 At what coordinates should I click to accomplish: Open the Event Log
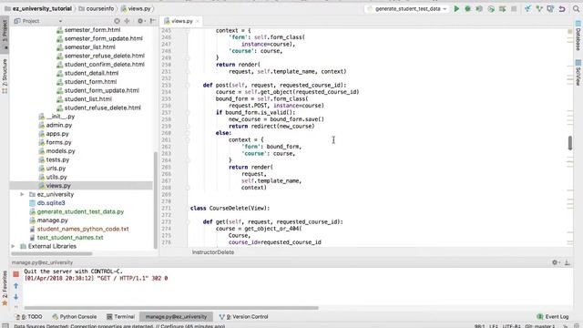tap(553, 317)
